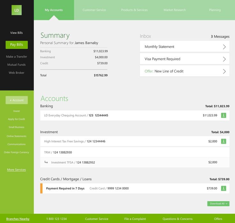Click the More Services link
The height and width of the screenshot is (223, 235).
pyautogui.click(x=17, y=170)
